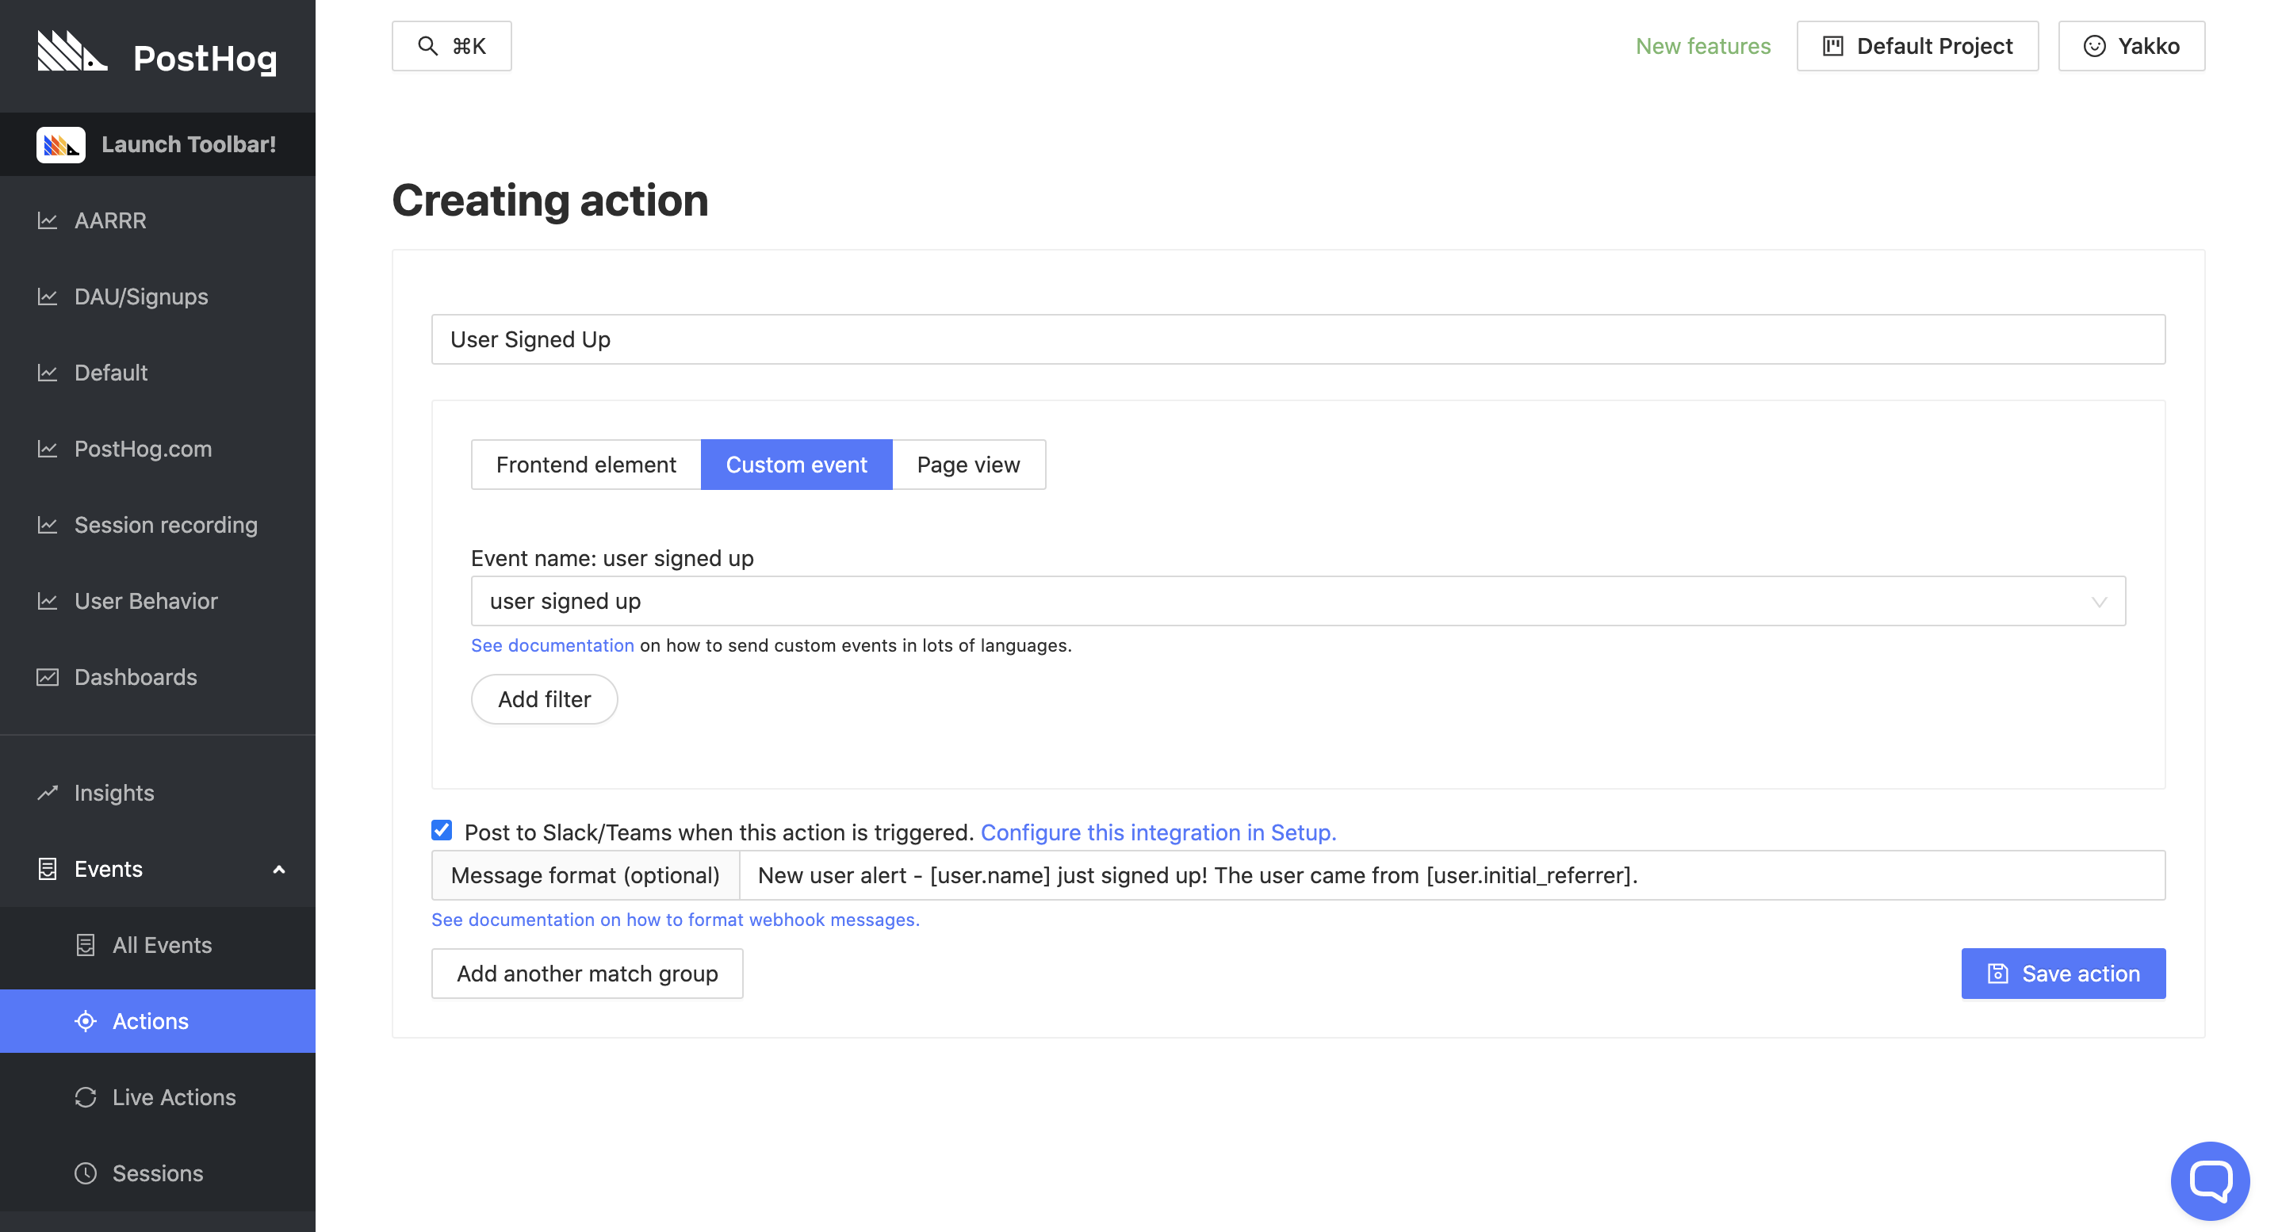The width and height of the screenshot is (2282, 1232).
Task: Uncheck Post to Slack/Teams option
Action: pos(441,830)
